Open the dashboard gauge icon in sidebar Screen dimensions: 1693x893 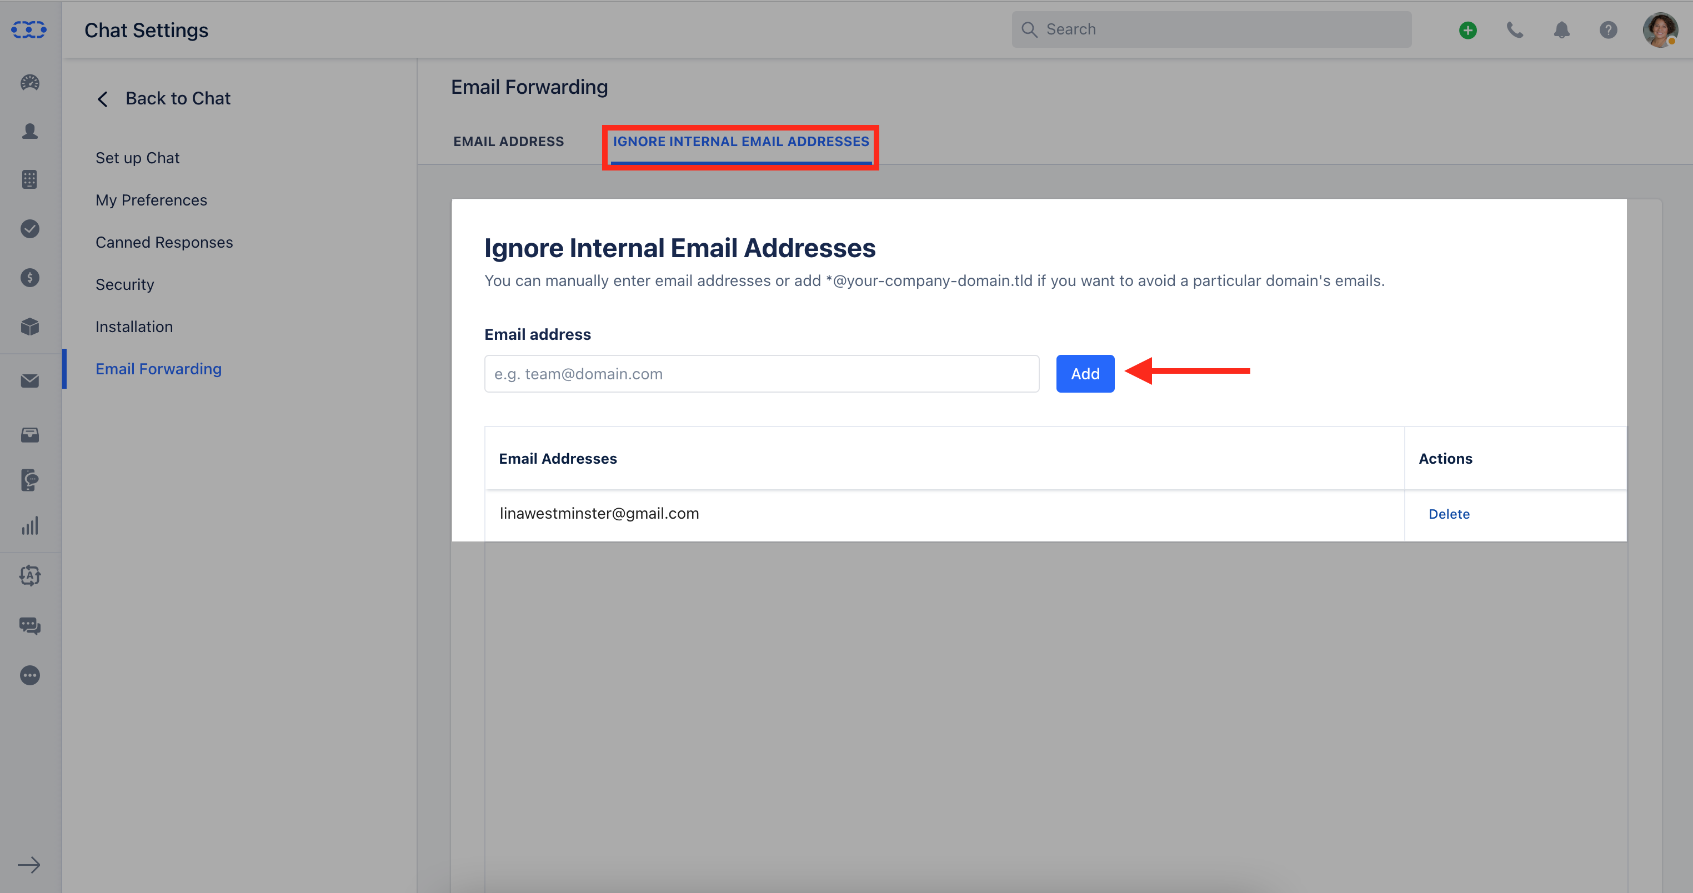[29, 83]
